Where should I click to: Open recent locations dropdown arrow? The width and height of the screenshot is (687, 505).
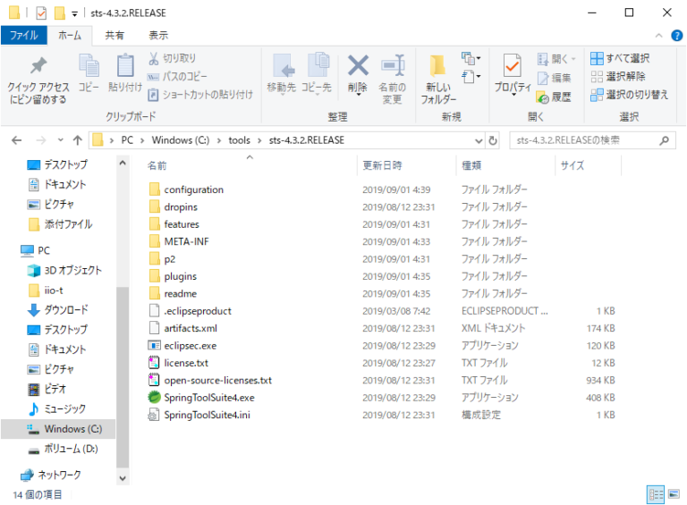click(x=61, y=140)
